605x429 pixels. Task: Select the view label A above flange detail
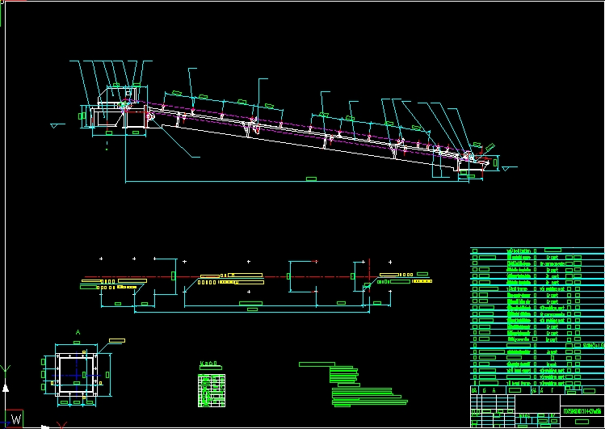click(x=78, y=332)
